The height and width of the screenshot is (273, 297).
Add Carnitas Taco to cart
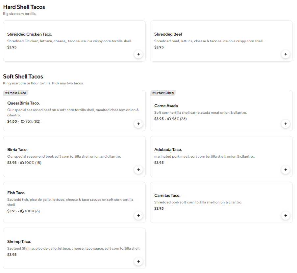285,216
